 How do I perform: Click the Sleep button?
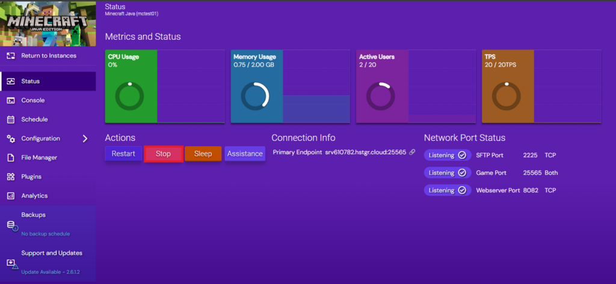(203, 154)
